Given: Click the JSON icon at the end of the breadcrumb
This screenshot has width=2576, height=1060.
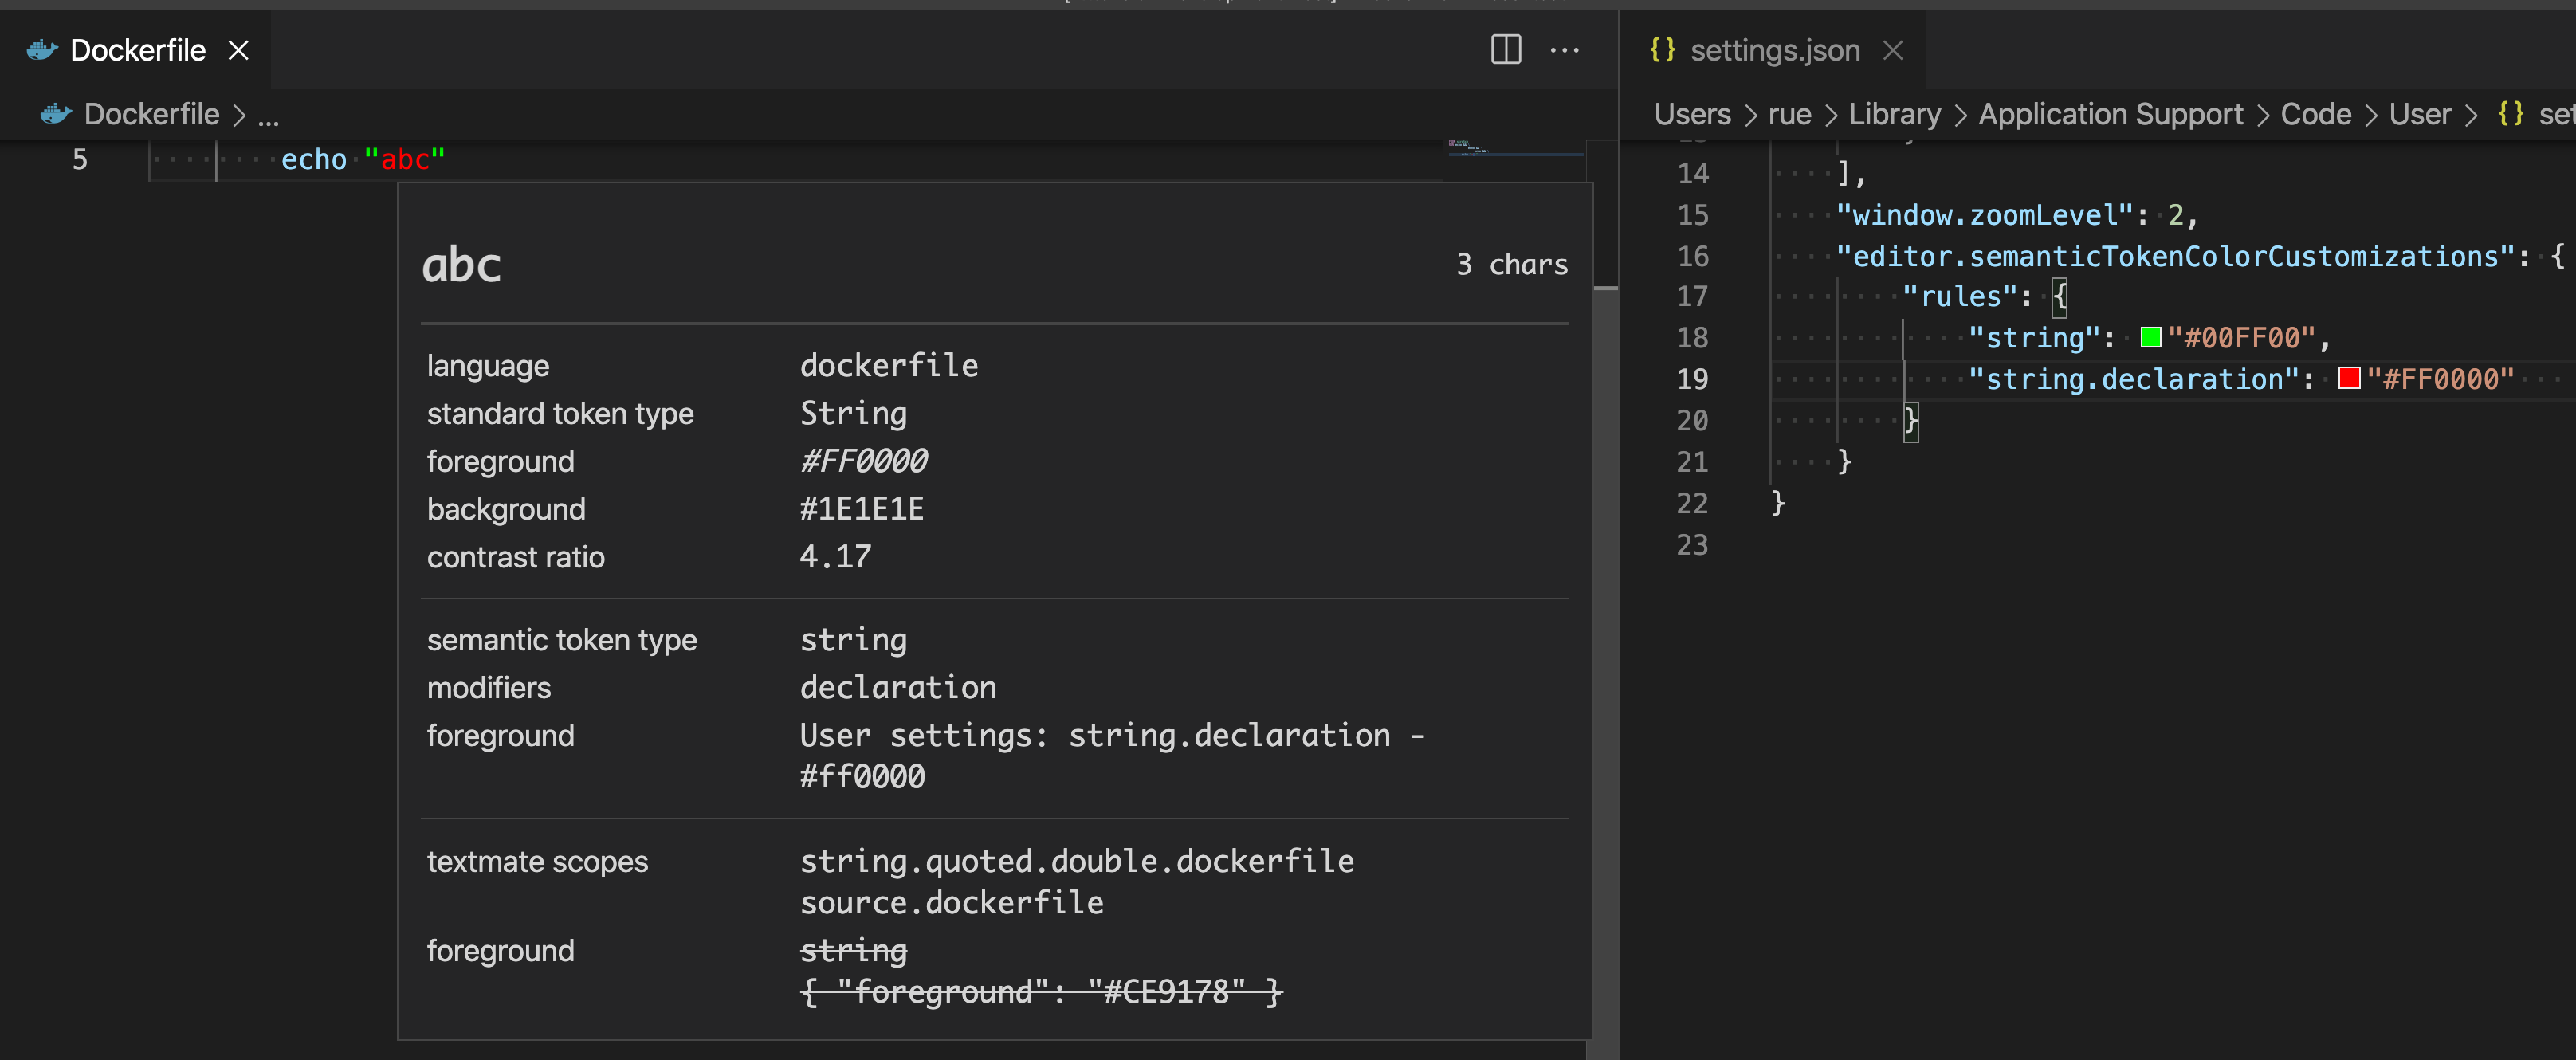Looking at the screenshot, I should tap(2511, 113).
